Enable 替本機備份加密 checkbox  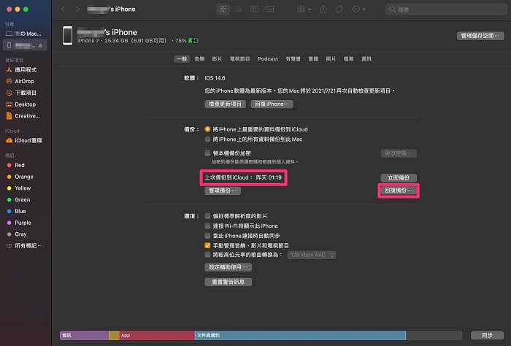pyautogui.click(x=207, y=153)
